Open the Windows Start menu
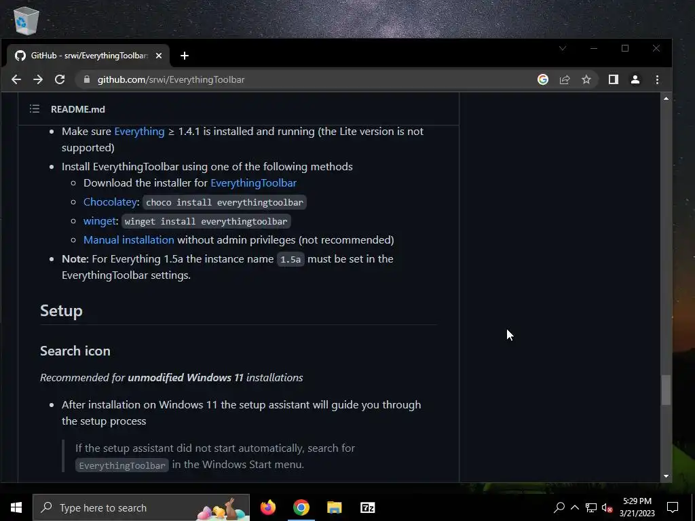695x521 pixels. pyautogui.click(x=16, y=507)
